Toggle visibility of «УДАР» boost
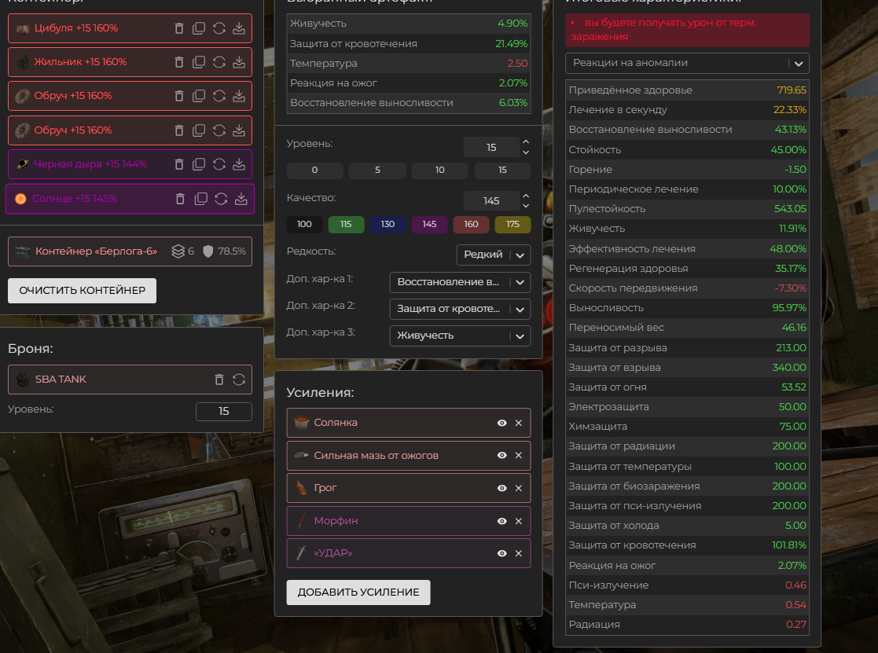Screen dimensions: 878x653 [x=501, y=554]
